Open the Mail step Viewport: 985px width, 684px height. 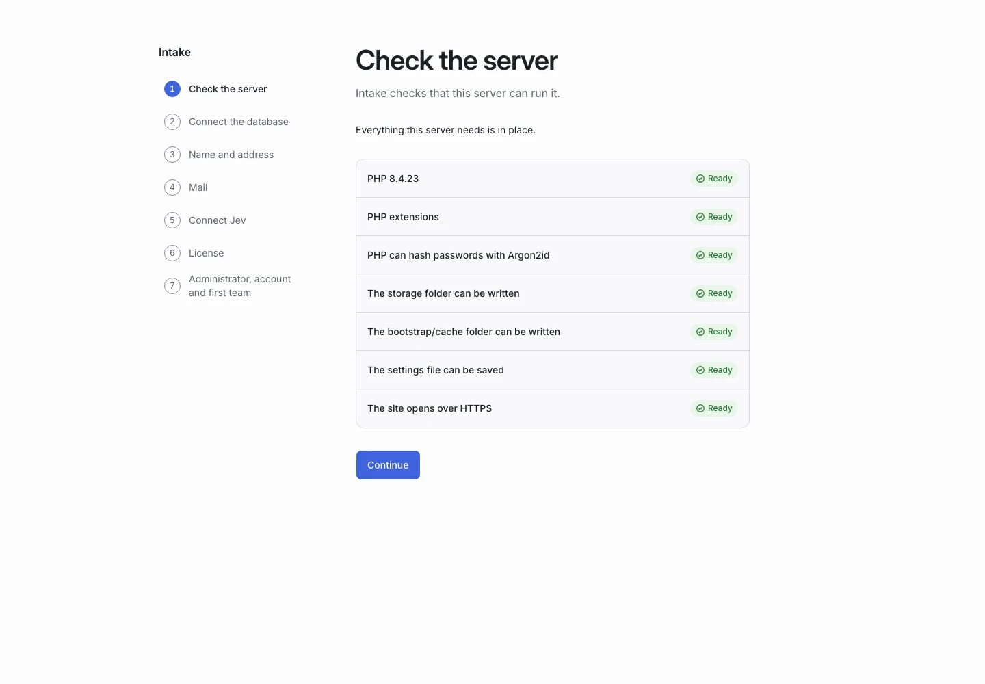click(198, 187)
